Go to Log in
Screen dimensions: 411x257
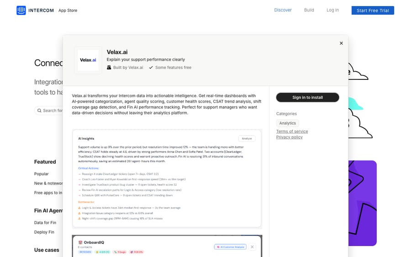332,10
